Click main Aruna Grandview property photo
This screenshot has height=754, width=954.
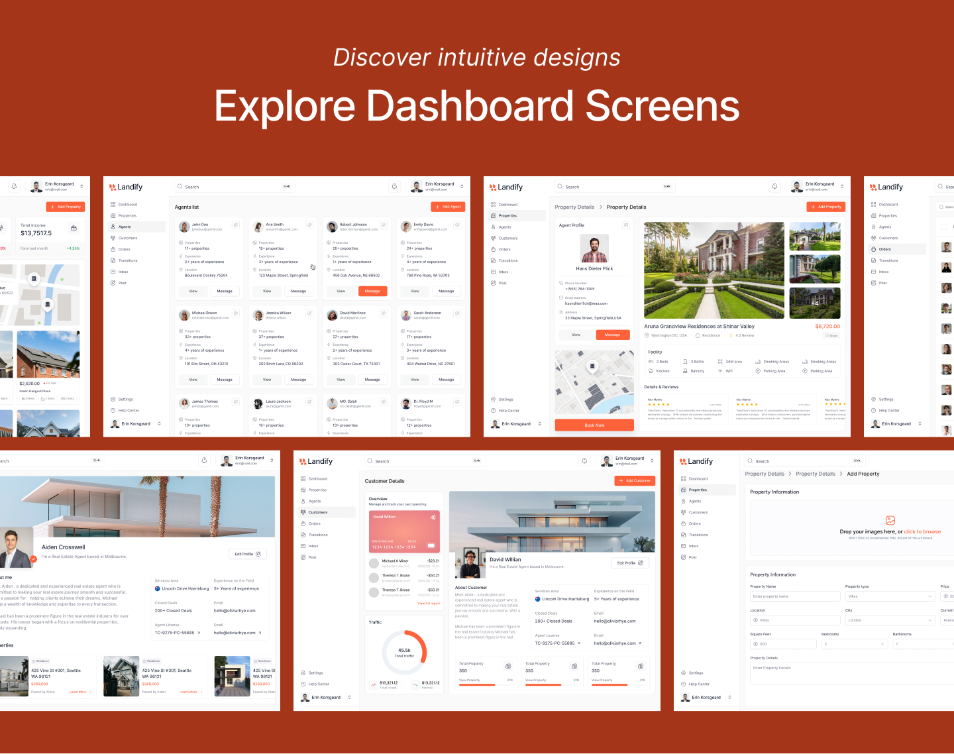pyautogui.click(x=714, y=270)
